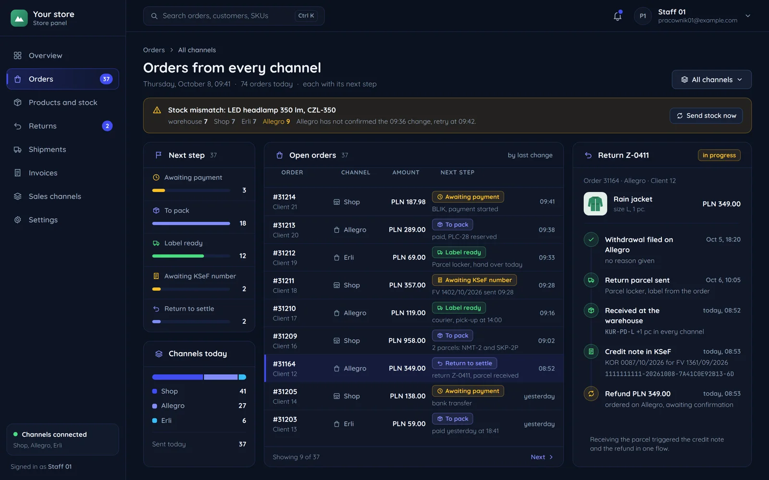Focus the search orders field
The width and height of the screenshot is (769, 480).
click(234, 16)
